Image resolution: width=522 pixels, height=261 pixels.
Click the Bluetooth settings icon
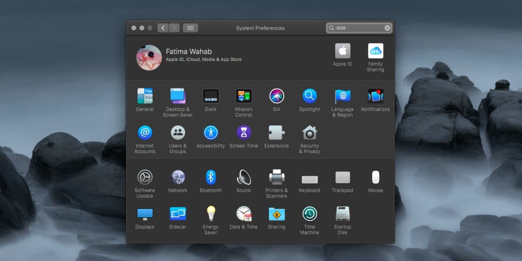tap(211, 177)
